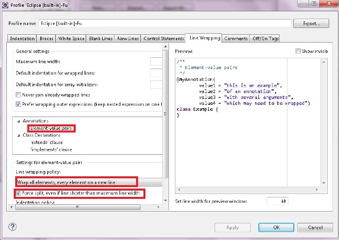
Task: Maximize the profile dialog window
Action: click(x=314, y=3)
